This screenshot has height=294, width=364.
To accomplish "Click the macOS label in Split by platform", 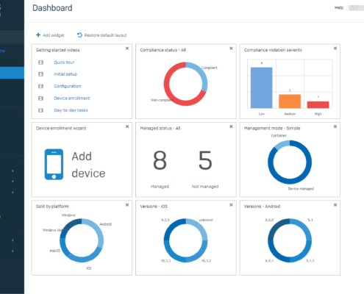I will pos(55,251).
